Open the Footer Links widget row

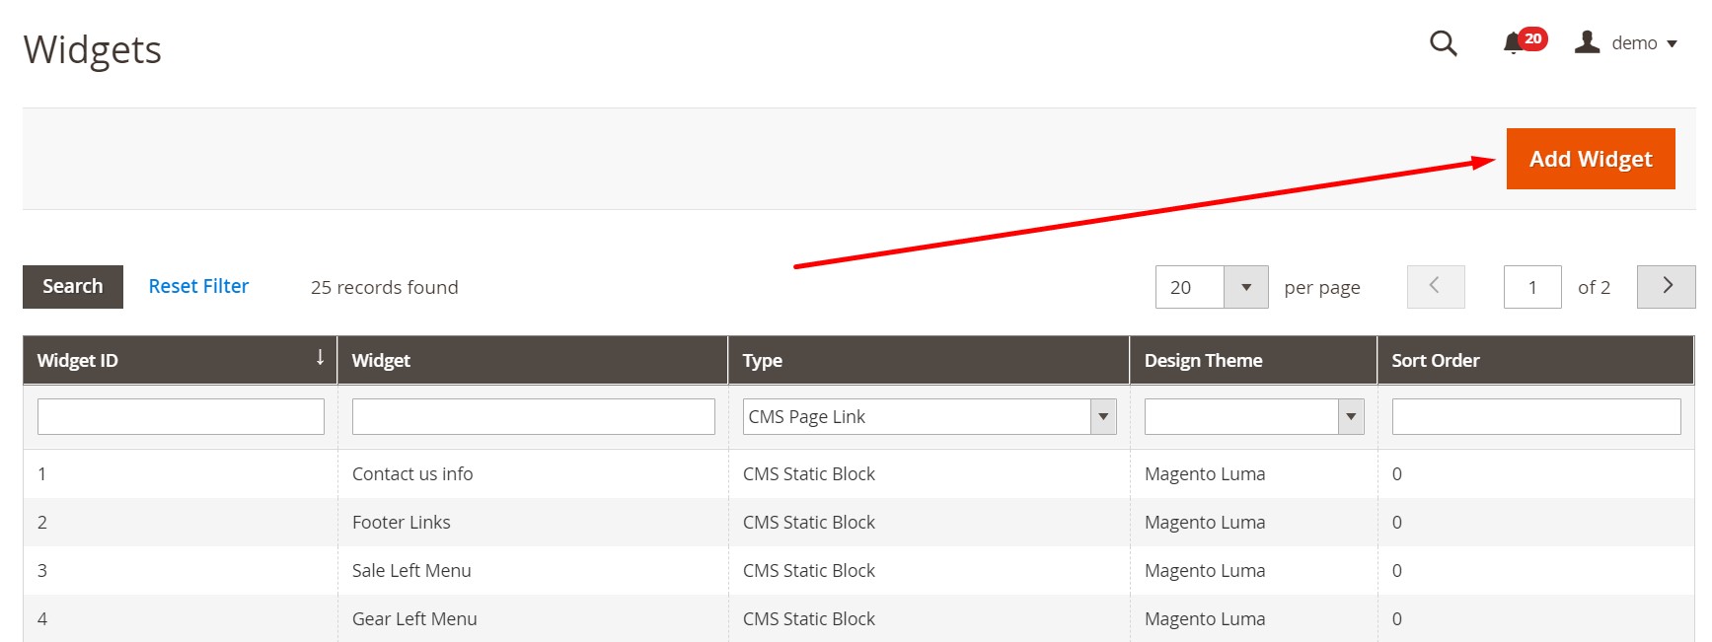tap(401, 523)
